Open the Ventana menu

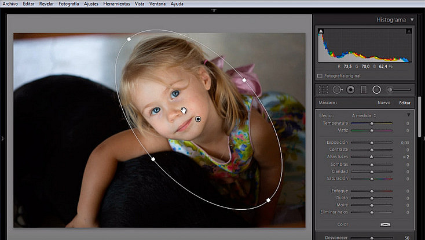157,4
